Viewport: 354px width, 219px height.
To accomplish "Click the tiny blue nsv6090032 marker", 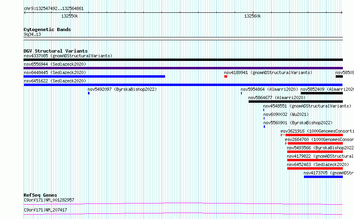I will tap(264, 118).
